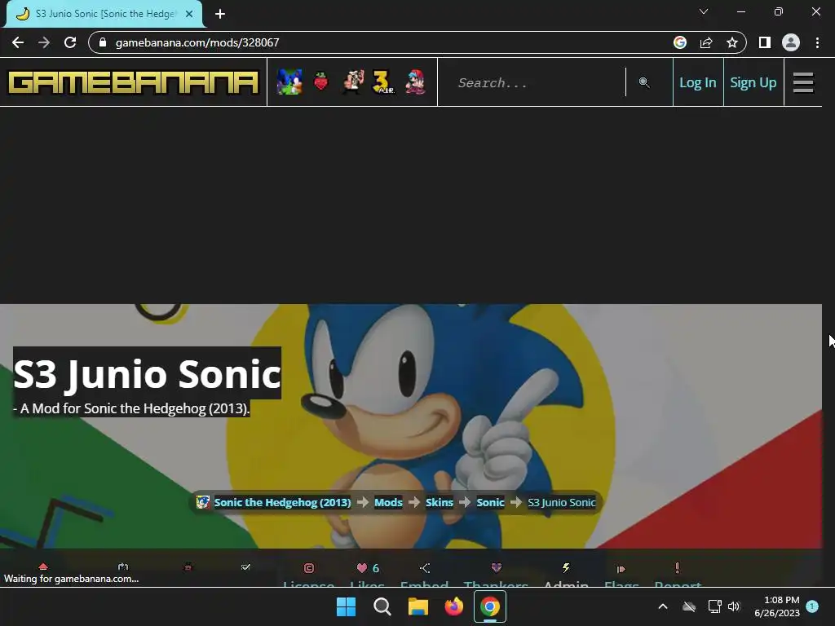Viewport: 835px width, 626px height.
Task: Open the Likes heart tab
Action: pos(368,568)
